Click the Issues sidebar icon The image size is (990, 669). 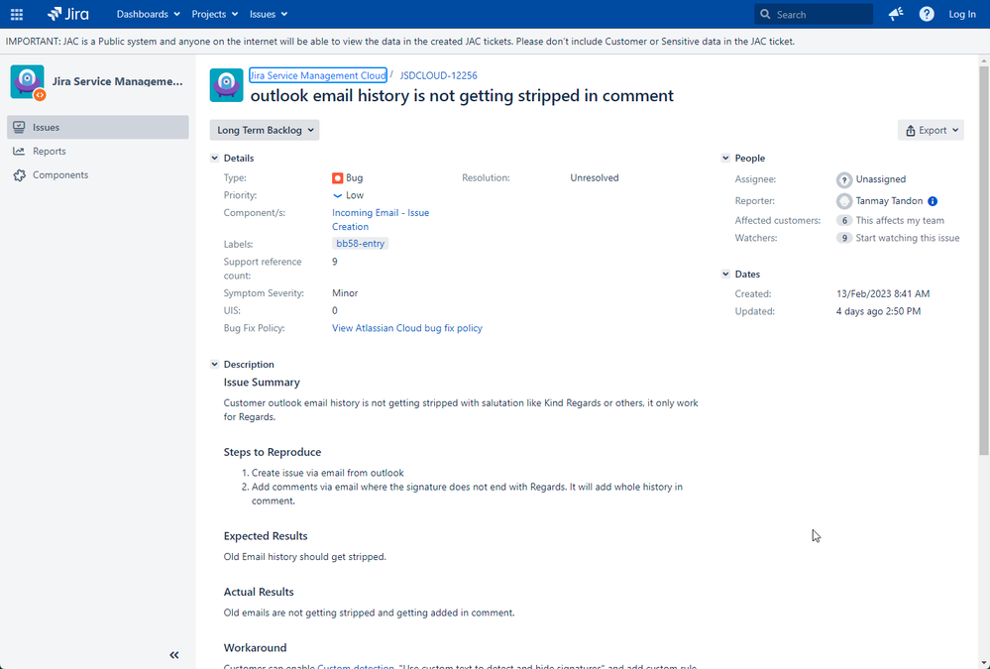click(x=20, y=127)
